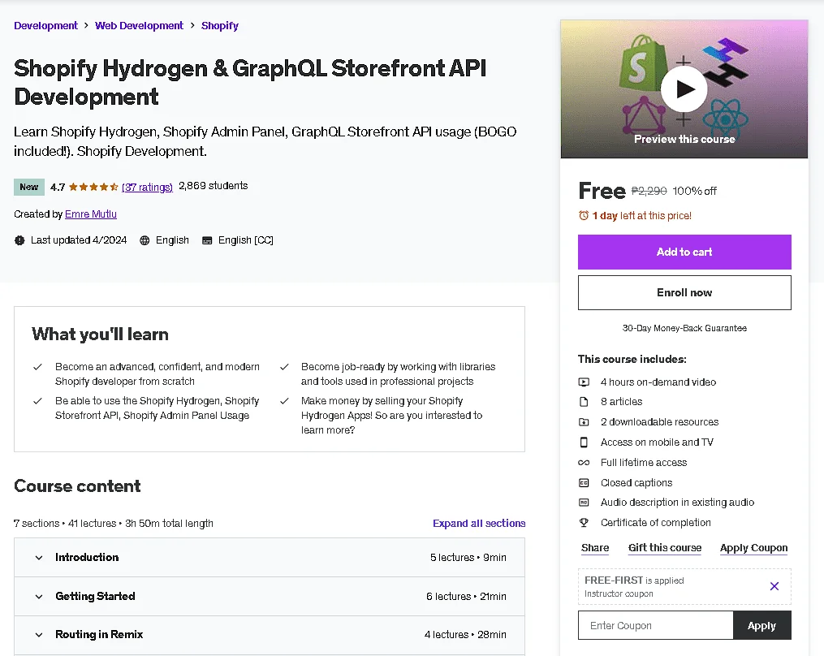
Task: Click the Preview this course caption
Action: 684,140
